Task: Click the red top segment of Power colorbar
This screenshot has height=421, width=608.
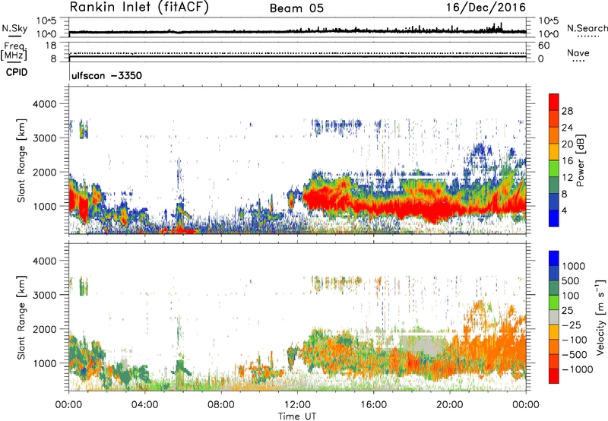Action: 554,102
